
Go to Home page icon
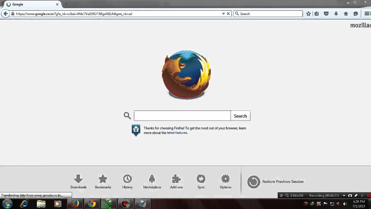point(346,14)
